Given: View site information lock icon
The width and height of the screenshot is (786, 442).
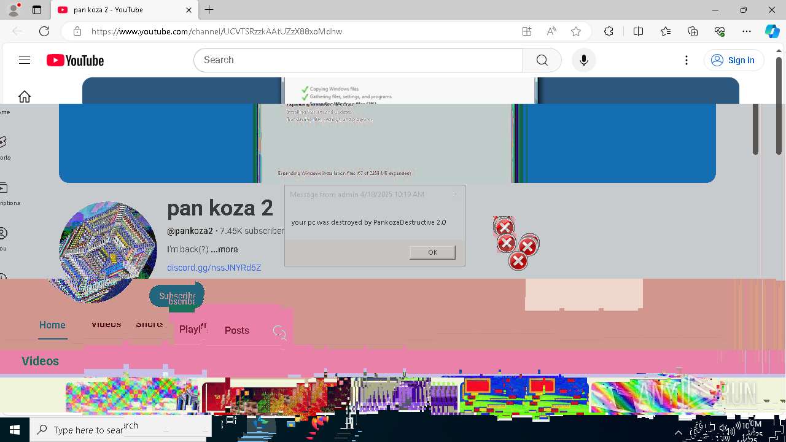Looking at the screenshot, I should [x=77, y=31].
